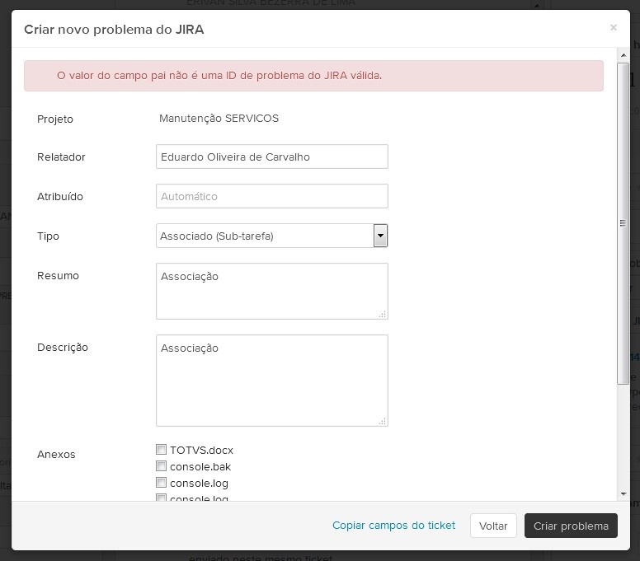Click the Descrição textarea resize handle
The height and width of the screenshot is (561, 640).
pyautogui.click(x=382, y=421)
